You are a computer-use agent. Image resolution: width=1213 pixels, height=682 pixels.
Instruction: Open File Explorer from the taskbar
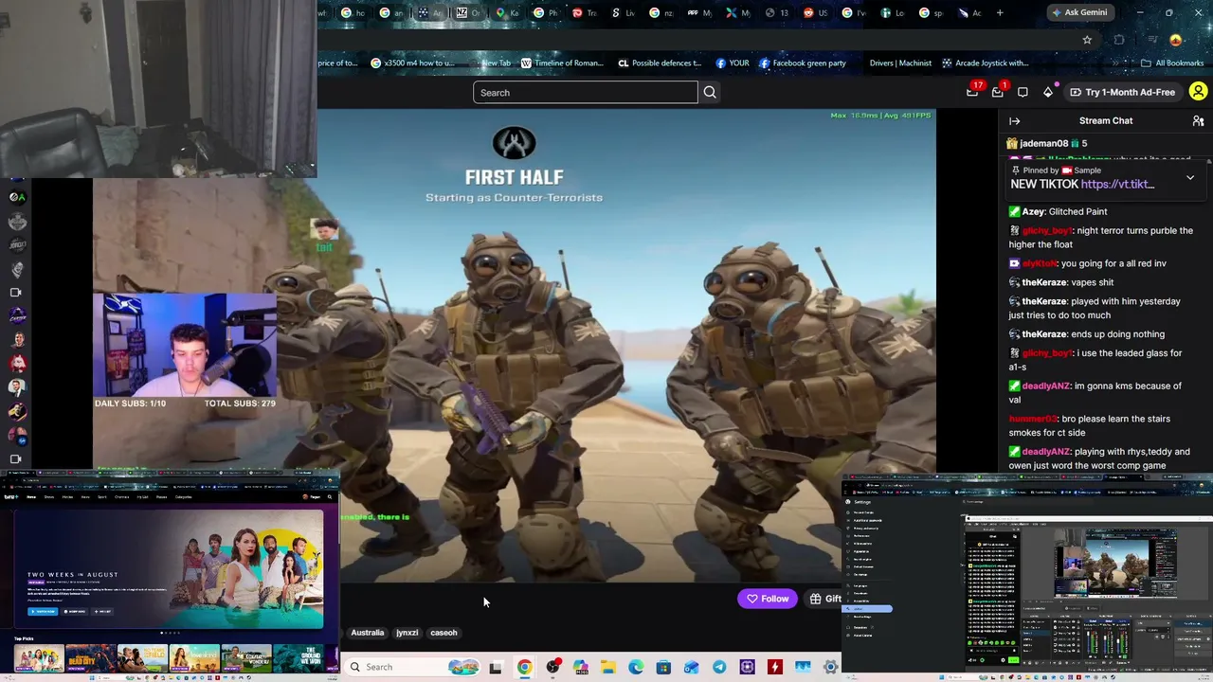pos(607,667)
